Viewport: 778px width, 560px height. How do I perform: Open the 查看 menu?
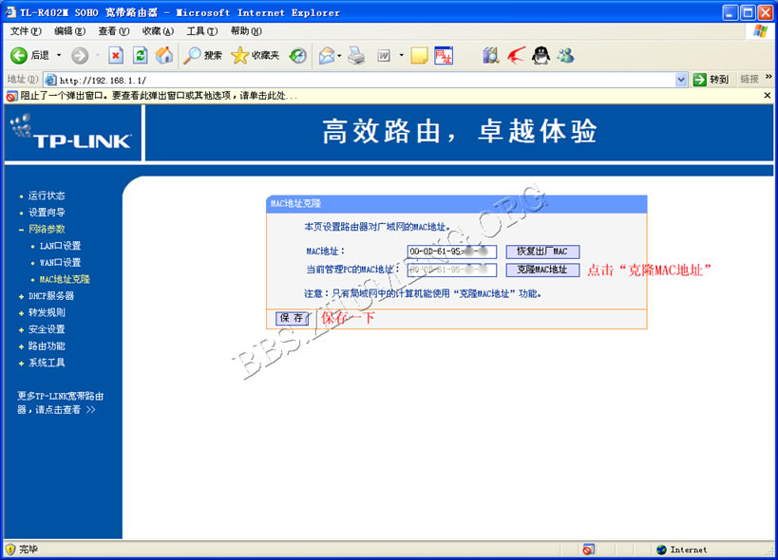[x=114, y=31]
